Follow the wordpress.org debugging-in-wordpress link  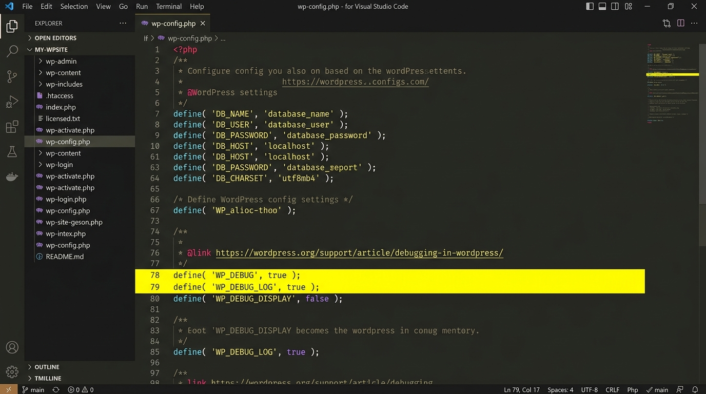pyautogui.click(x=359, y=253)
